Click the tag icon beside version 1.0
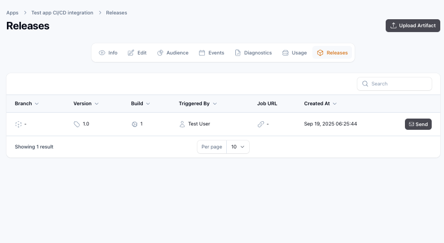This screenshot has width=444, height=243. point(76,124)
